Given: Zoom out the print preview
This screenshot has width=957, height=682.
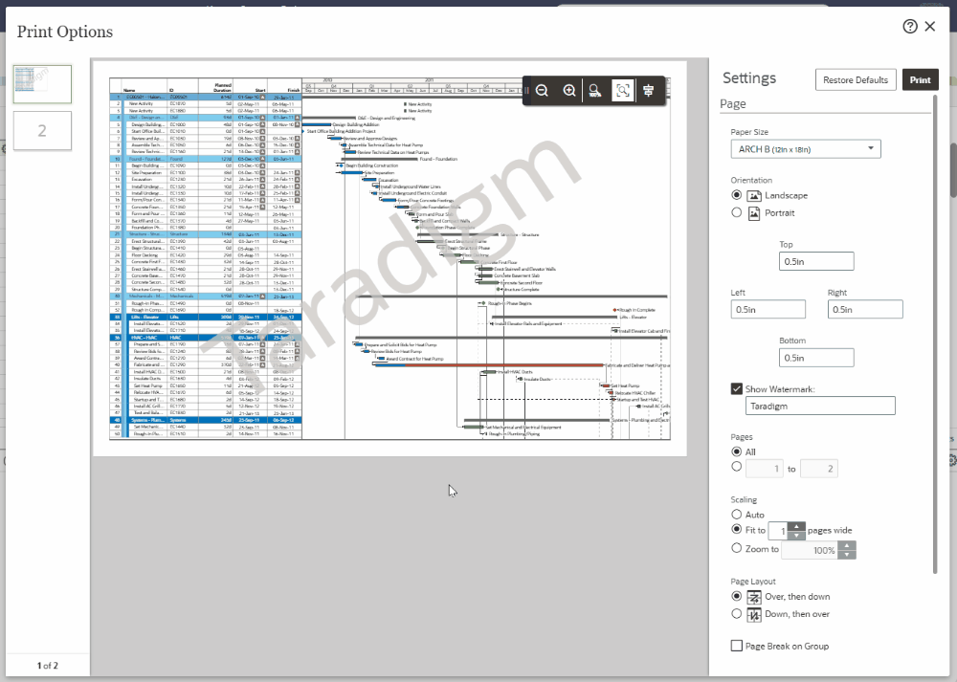Looking at the screenshot, I should click(x=542, y=91).
